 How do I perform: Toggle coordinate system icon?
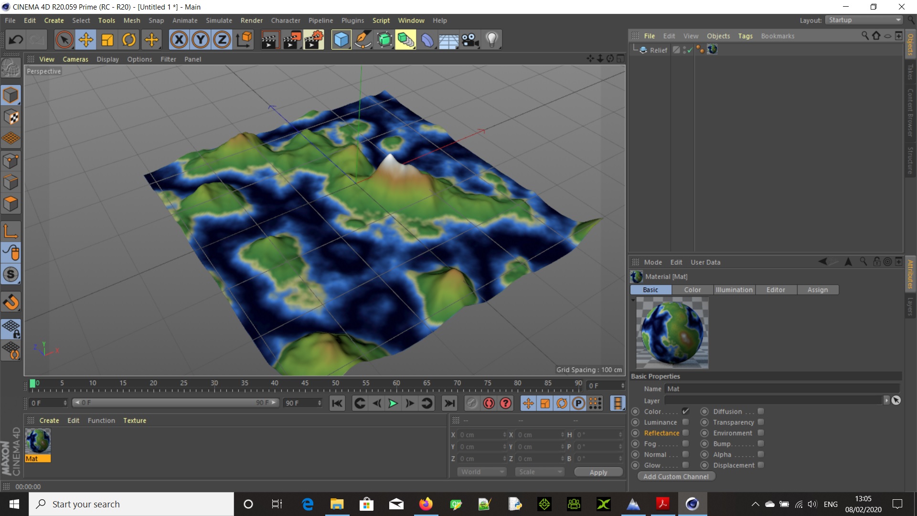[244, 40]
